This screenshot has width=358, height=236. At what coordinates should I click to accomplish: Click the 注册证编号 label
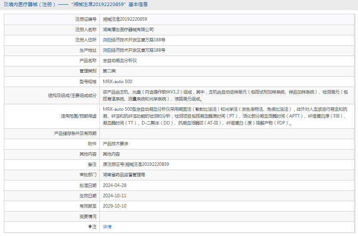(x=86, y=19)
